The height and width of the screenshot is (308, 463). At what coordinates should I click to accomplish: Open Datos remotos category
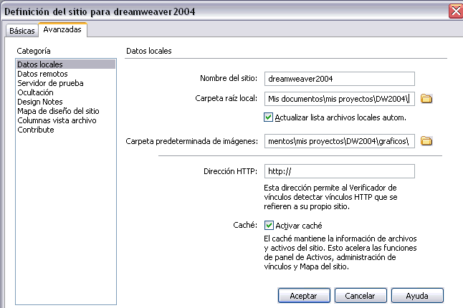(42, 74)
